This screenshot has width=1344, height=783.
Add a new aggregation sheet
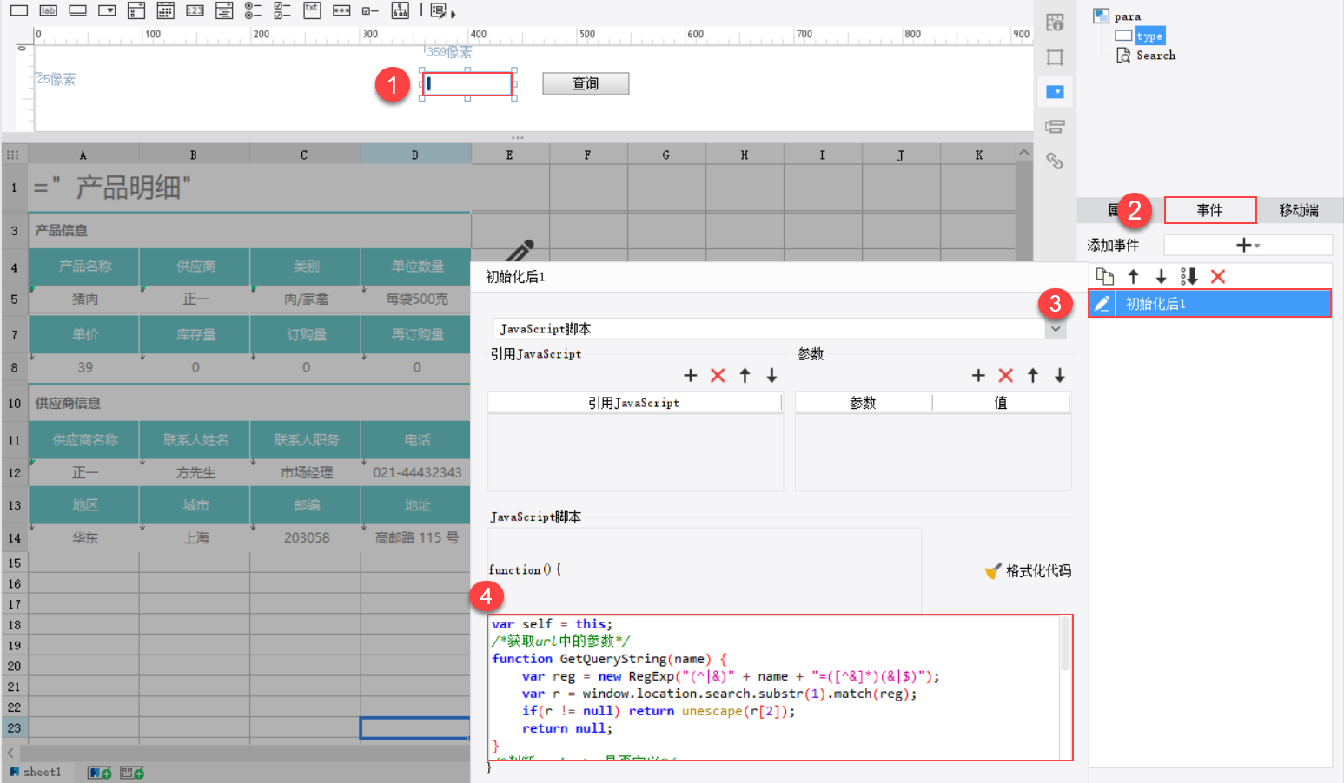coord(132,773)
